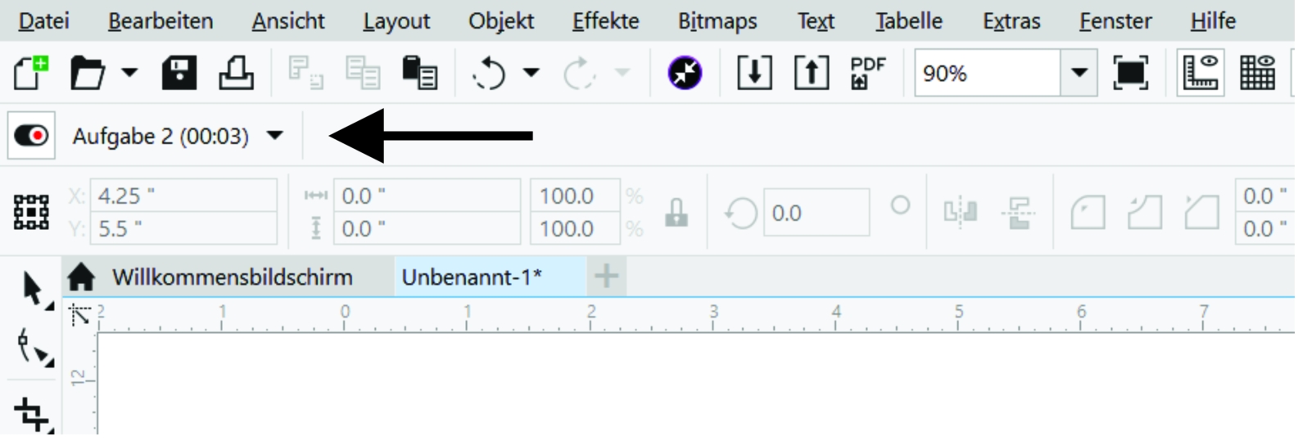The width and height of the screenshot is (1298, 441).
Task: Click the New Document icon
Action: point(31,74)
